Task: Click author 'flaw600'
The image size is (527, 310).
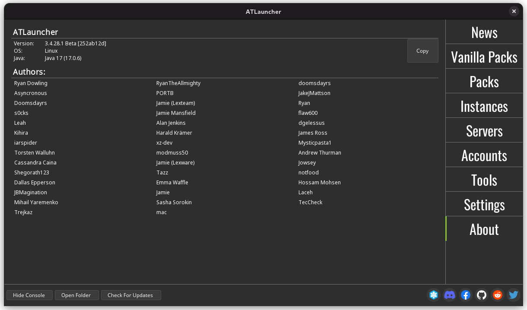Action: click(x=308, y=113)
